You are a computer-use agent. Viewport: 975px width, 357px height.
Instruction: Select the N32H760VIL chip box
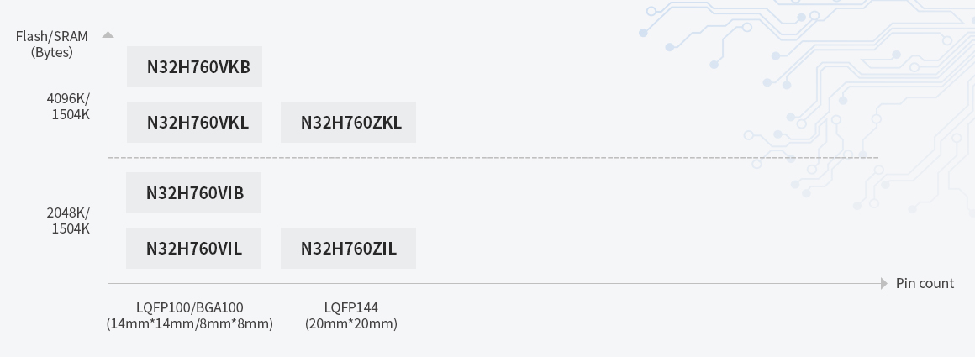pyautogui.click(x=194, y=249)
